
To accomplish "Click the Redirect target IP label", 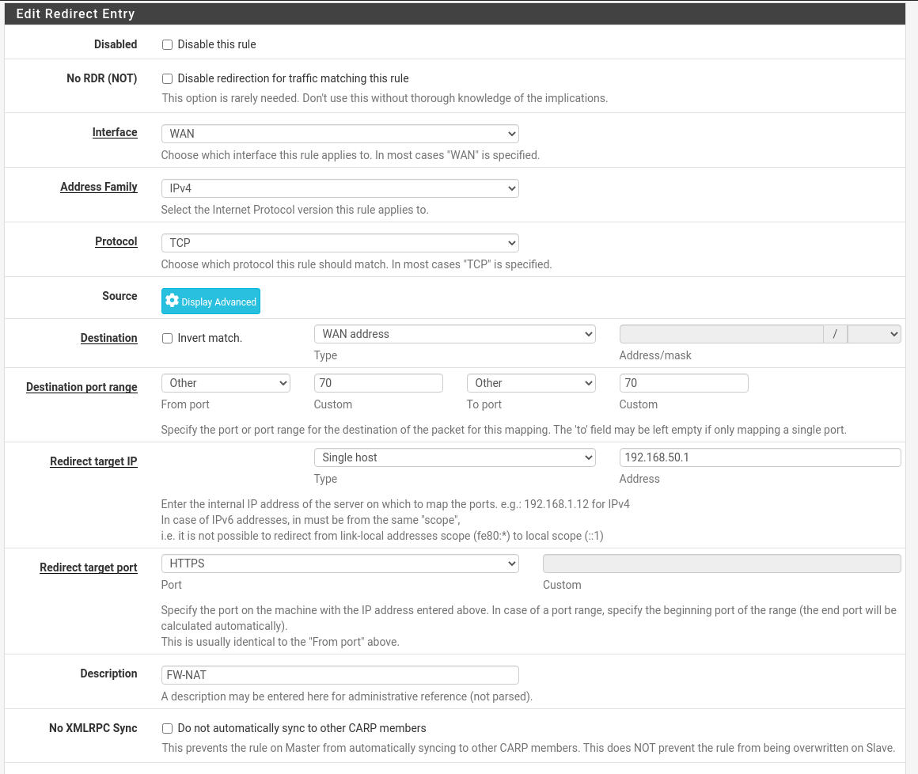I will click(x=93, y=461).
